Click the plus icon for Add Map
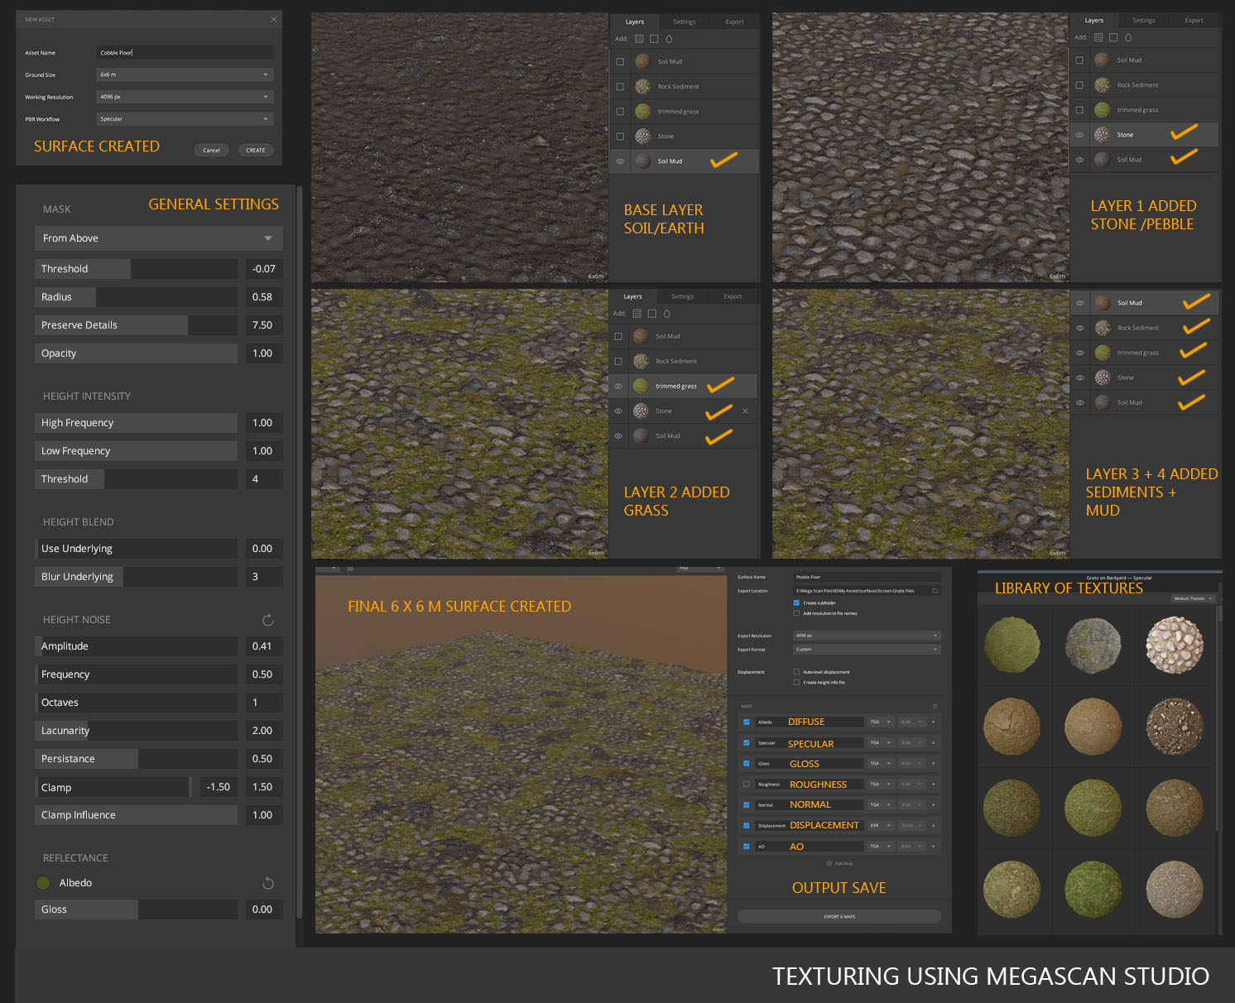Viewport: 1235px width, 1003px height. pos(829,863)
